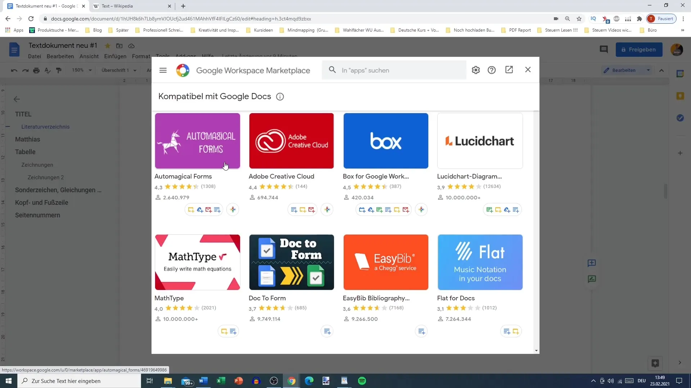Switch to the Text – Wikipedia tab
Image resolution: width=691 pixels, height=388 pixels.
pos(117,6)
